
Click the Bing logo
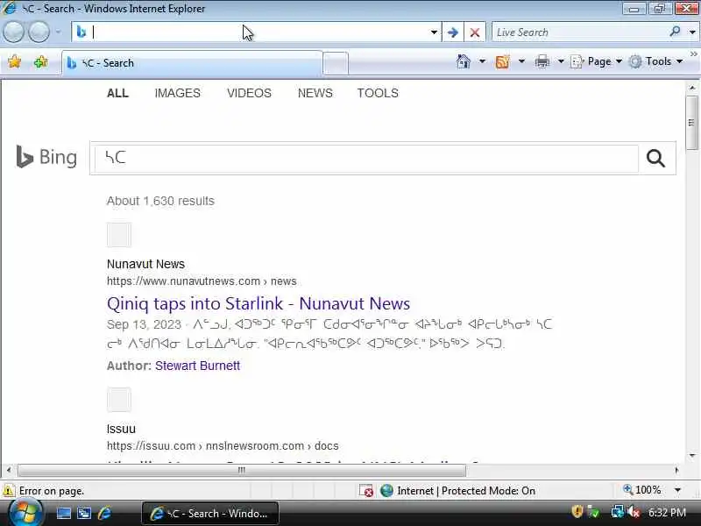click(x=46, y=158)
